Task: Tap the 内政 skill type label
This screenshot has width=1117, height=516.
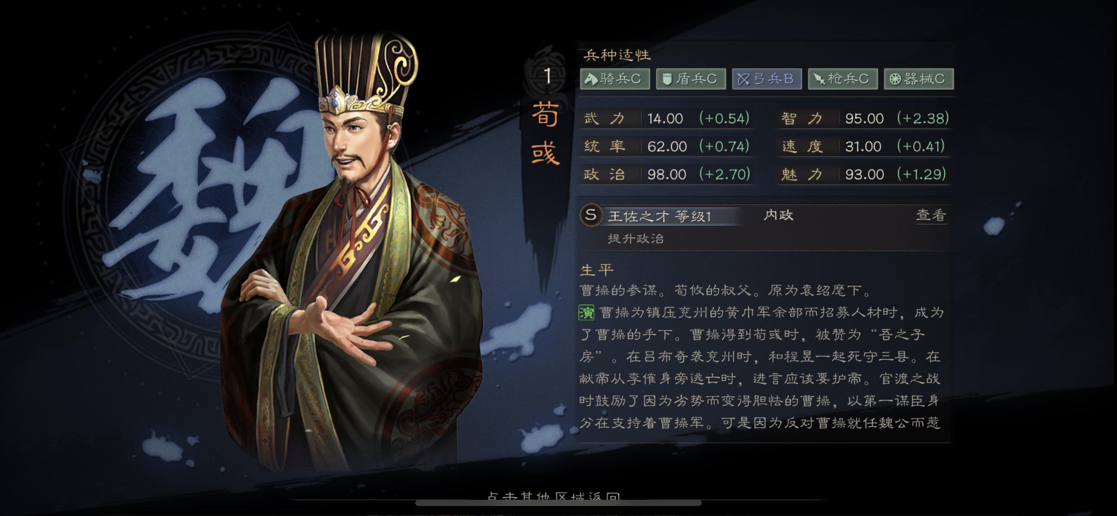Action: point(778,215)
